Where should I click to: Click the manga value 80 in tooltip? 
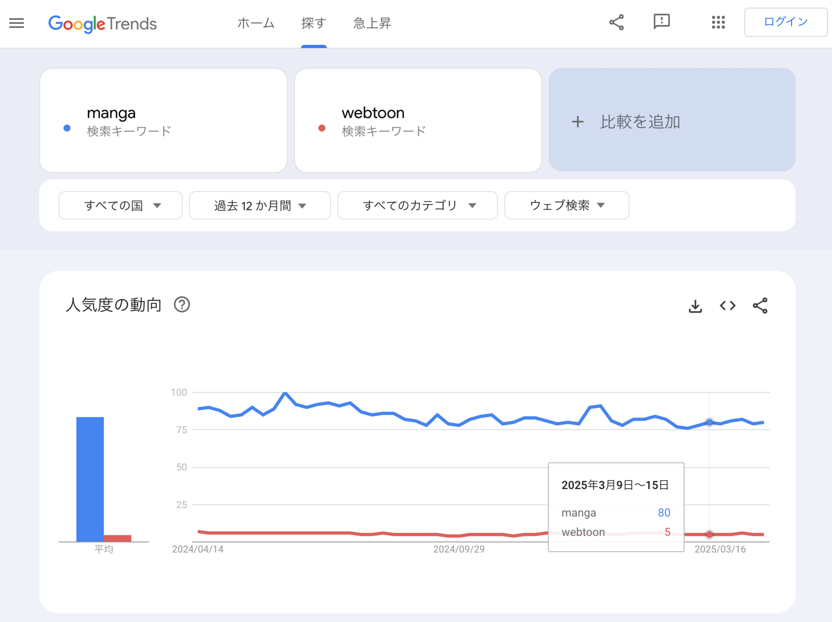click(664, 513)
